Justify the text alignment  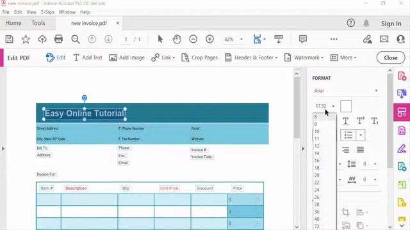360,149
